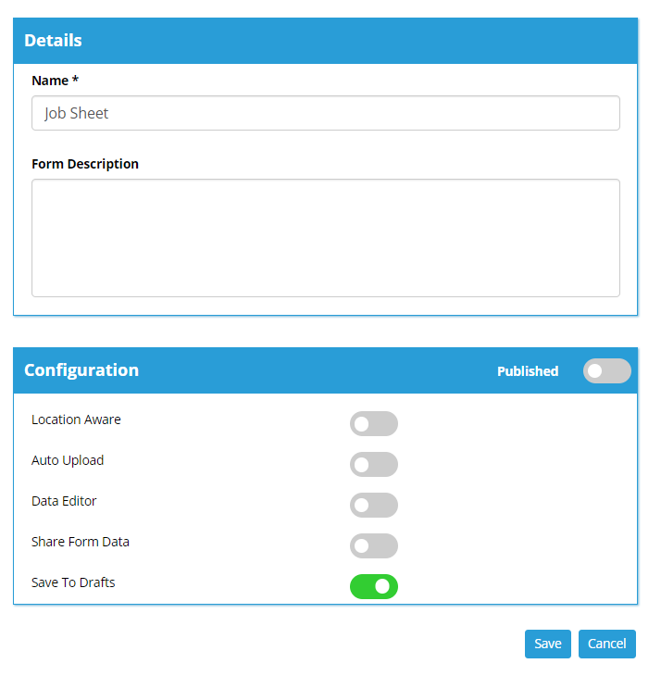Click the Configuration panel header title

pyautogui.click(x=81, y=369)
